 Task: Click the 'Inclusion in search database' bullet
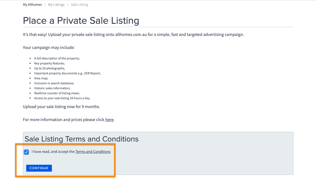pos(54,83)
